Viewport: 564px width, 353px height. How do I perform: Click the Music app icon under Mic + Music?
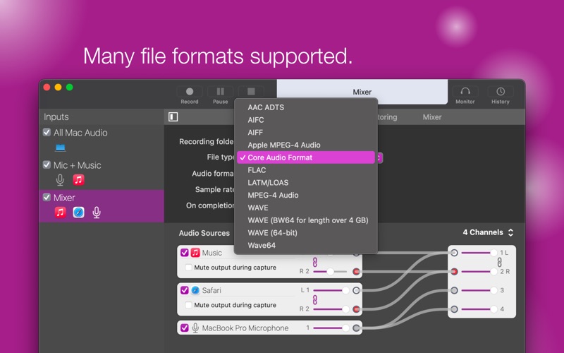click(78, 179)
